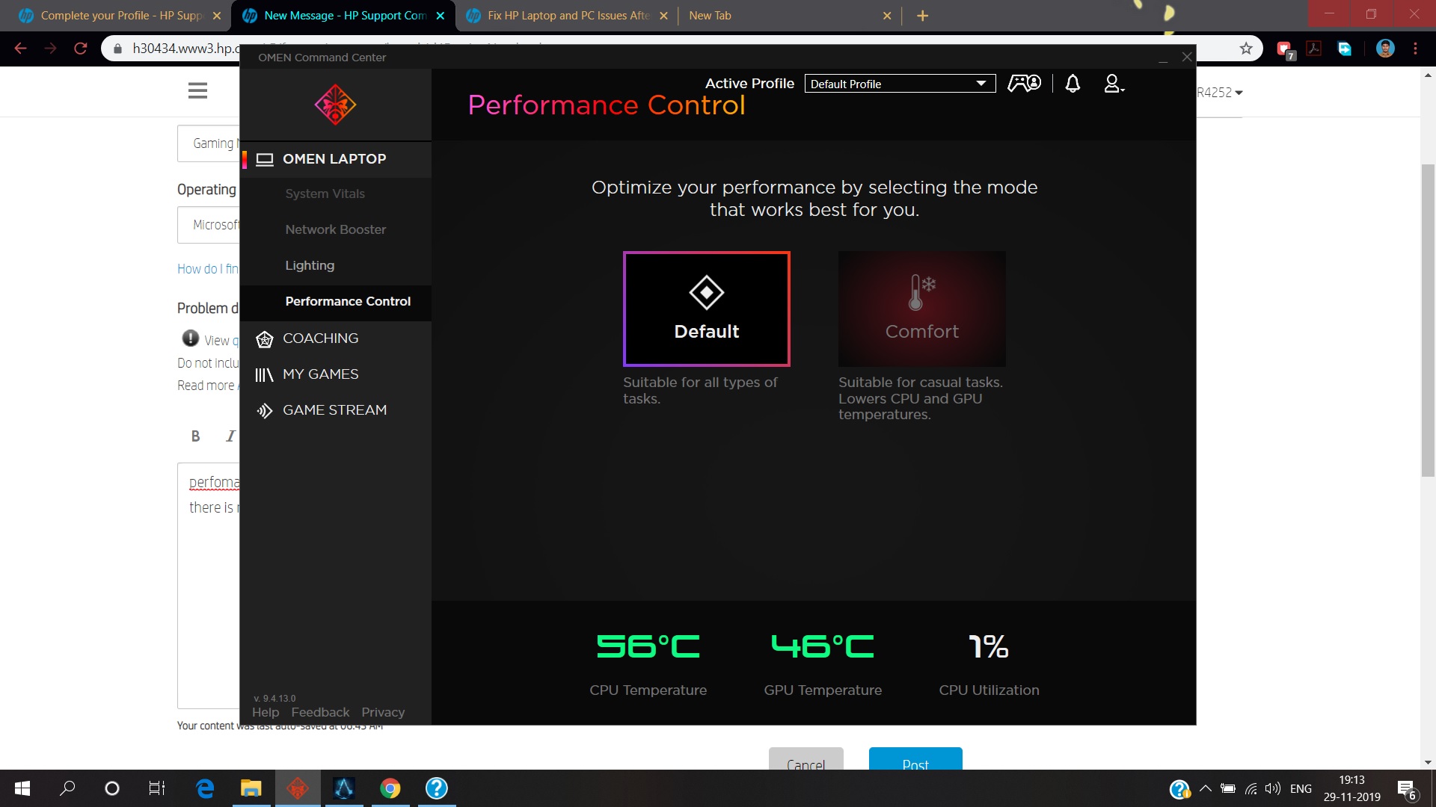The height and width of the screenshot is (807, 1436).
Task: Open hamburger menu on HP Support page
Action: 197,90
